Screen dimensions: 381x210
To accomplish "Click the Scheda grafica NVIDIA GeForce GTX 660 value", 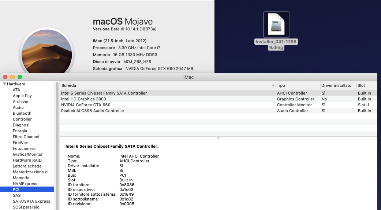I will pos(159,69).
